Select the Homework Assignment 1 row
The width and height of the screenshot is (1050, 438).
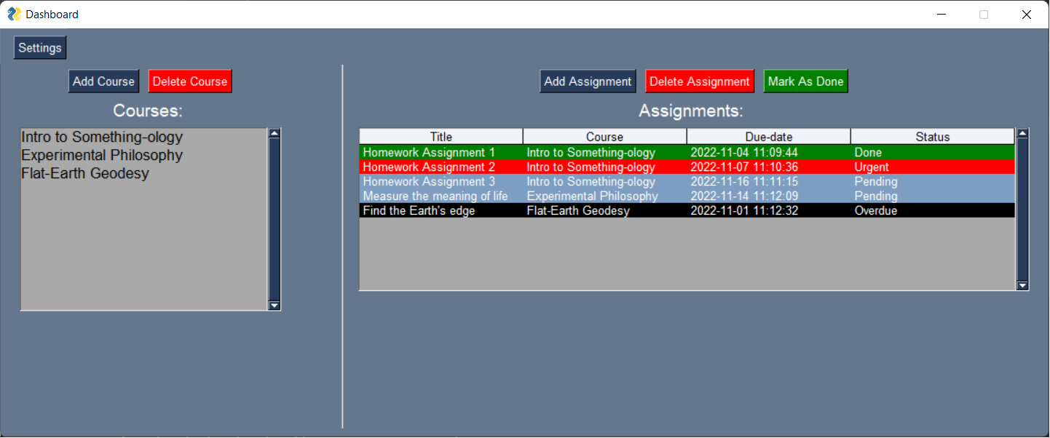(510, 152)
